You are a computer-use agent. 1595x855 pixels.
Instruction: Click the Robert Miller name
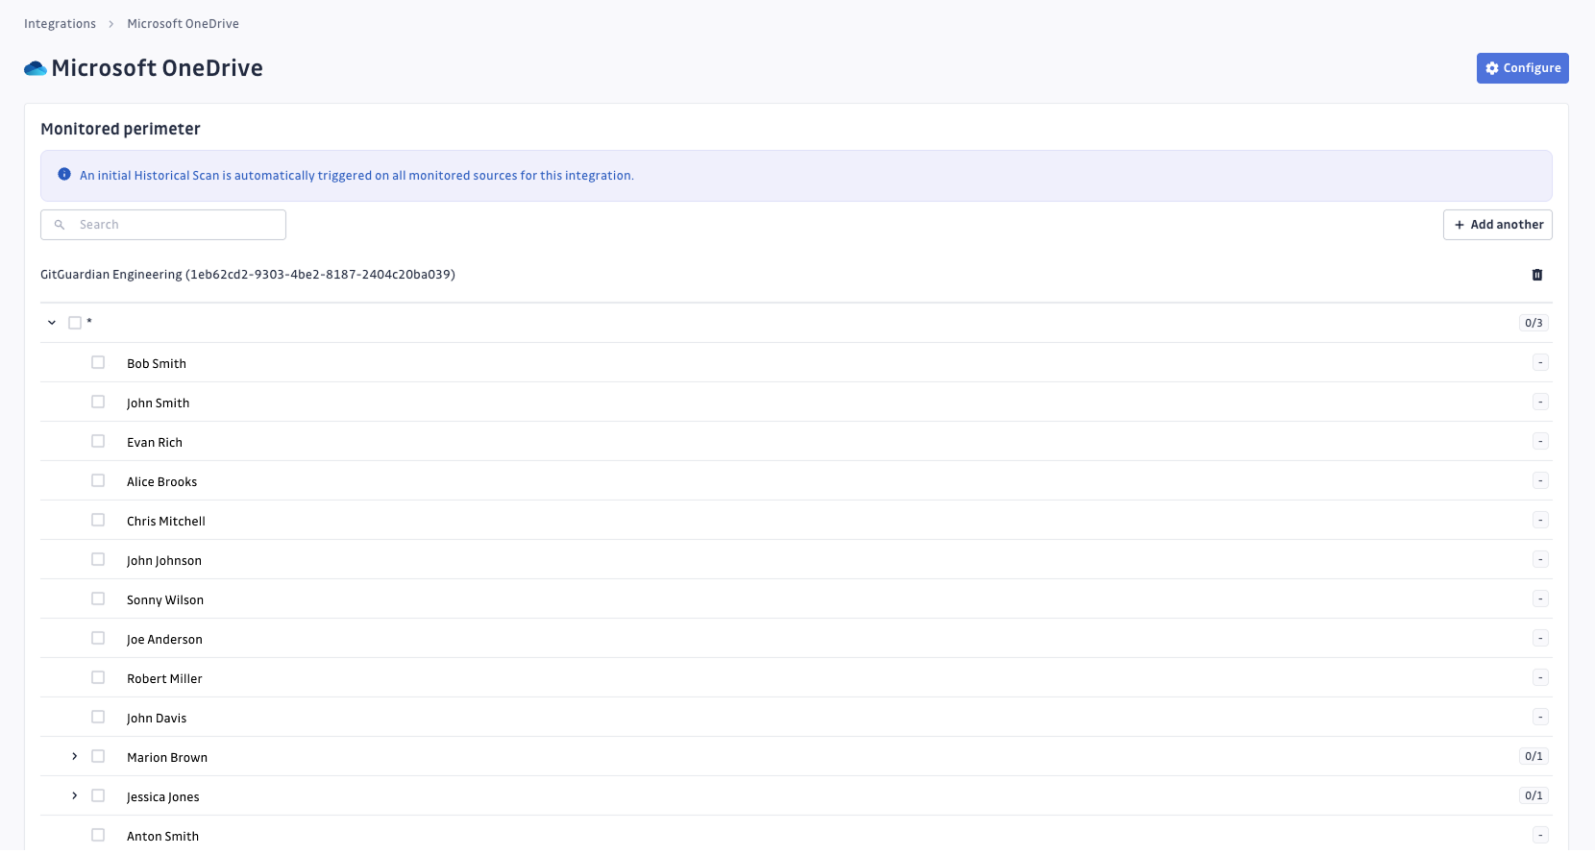click(x=164, y=678)
